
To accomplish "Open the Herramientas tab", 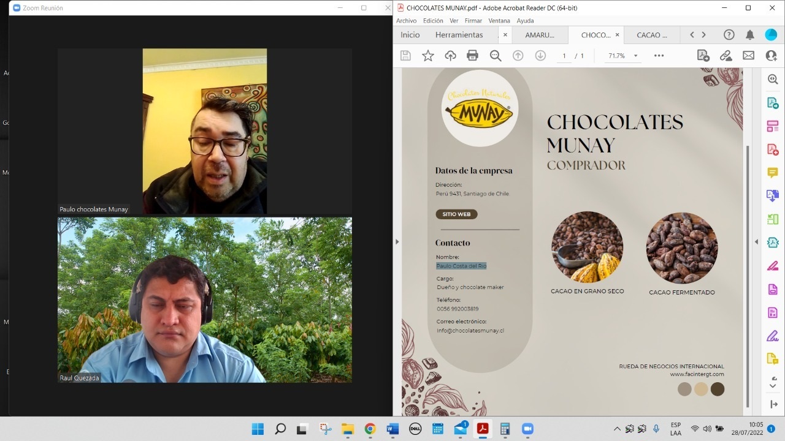I will point(459,35).
